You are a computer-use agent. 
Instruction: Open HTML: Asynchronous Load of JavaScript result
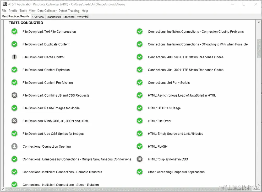[182, 95]
